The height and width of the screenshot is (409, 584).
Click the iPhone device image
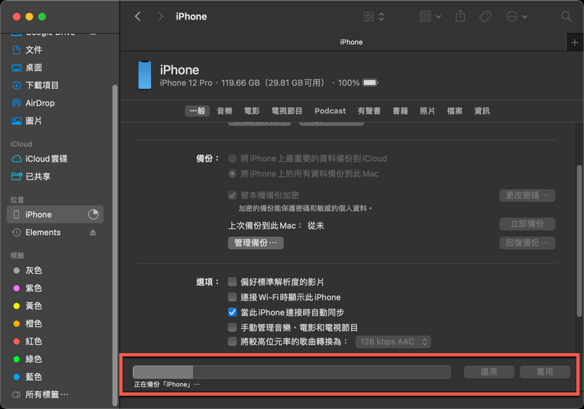pos(145,75)
